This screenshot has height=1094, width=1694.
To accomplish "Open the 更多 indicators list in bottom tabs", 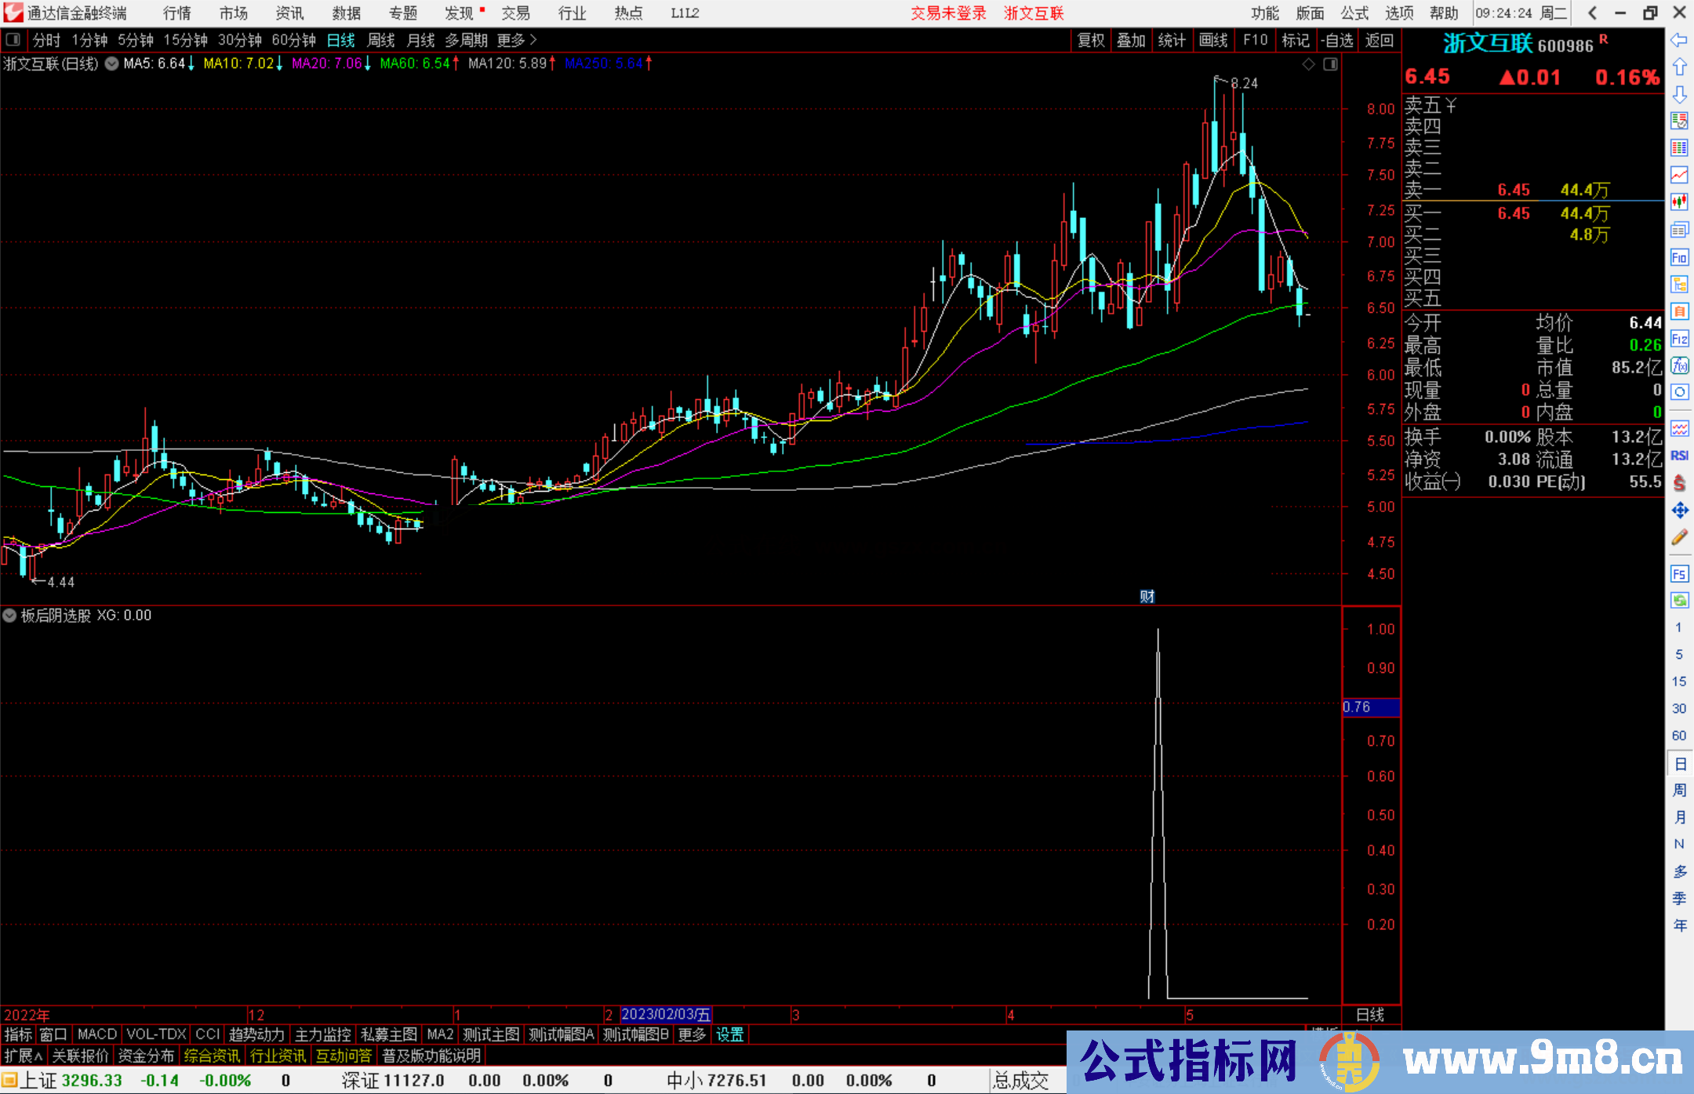I will (691, 1034).
